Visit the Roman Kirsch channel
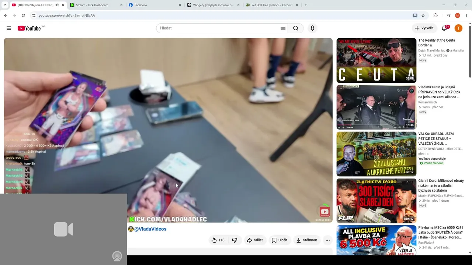The height and width of the screenshot is (265, 472). click(x=428, y=102)
